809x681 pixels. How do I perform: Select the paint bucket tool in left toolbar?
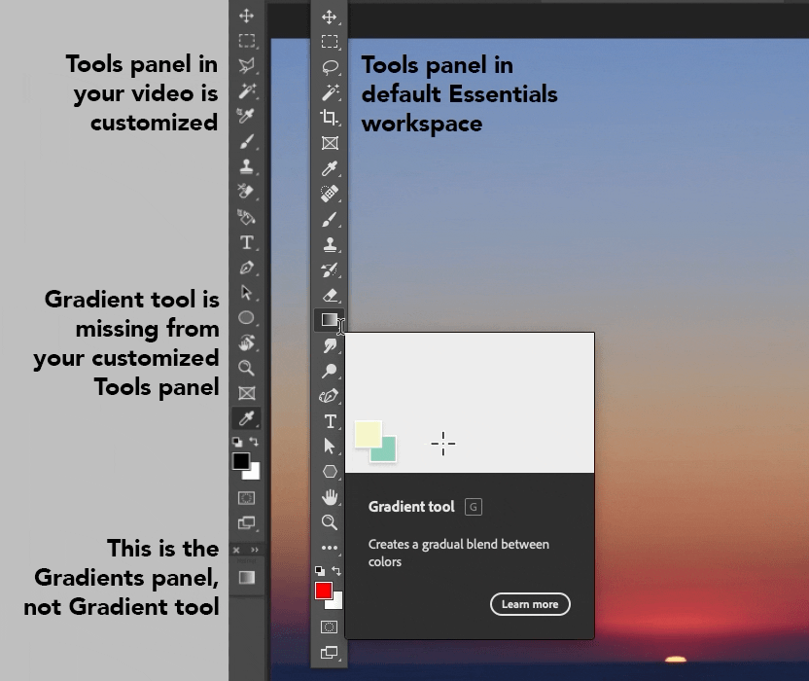pyautogui.click(x=246, y=217)
